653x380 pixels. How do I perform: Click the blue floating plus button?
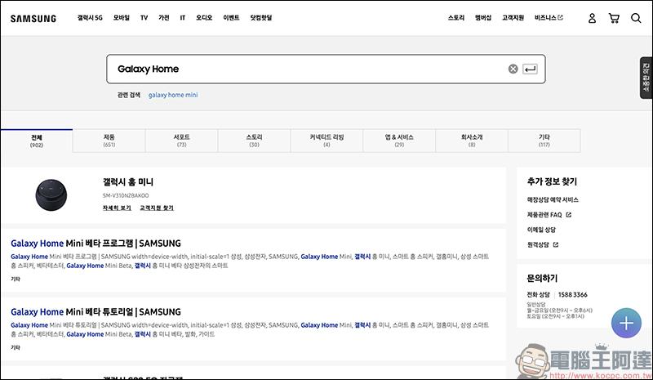pos(626,323)
